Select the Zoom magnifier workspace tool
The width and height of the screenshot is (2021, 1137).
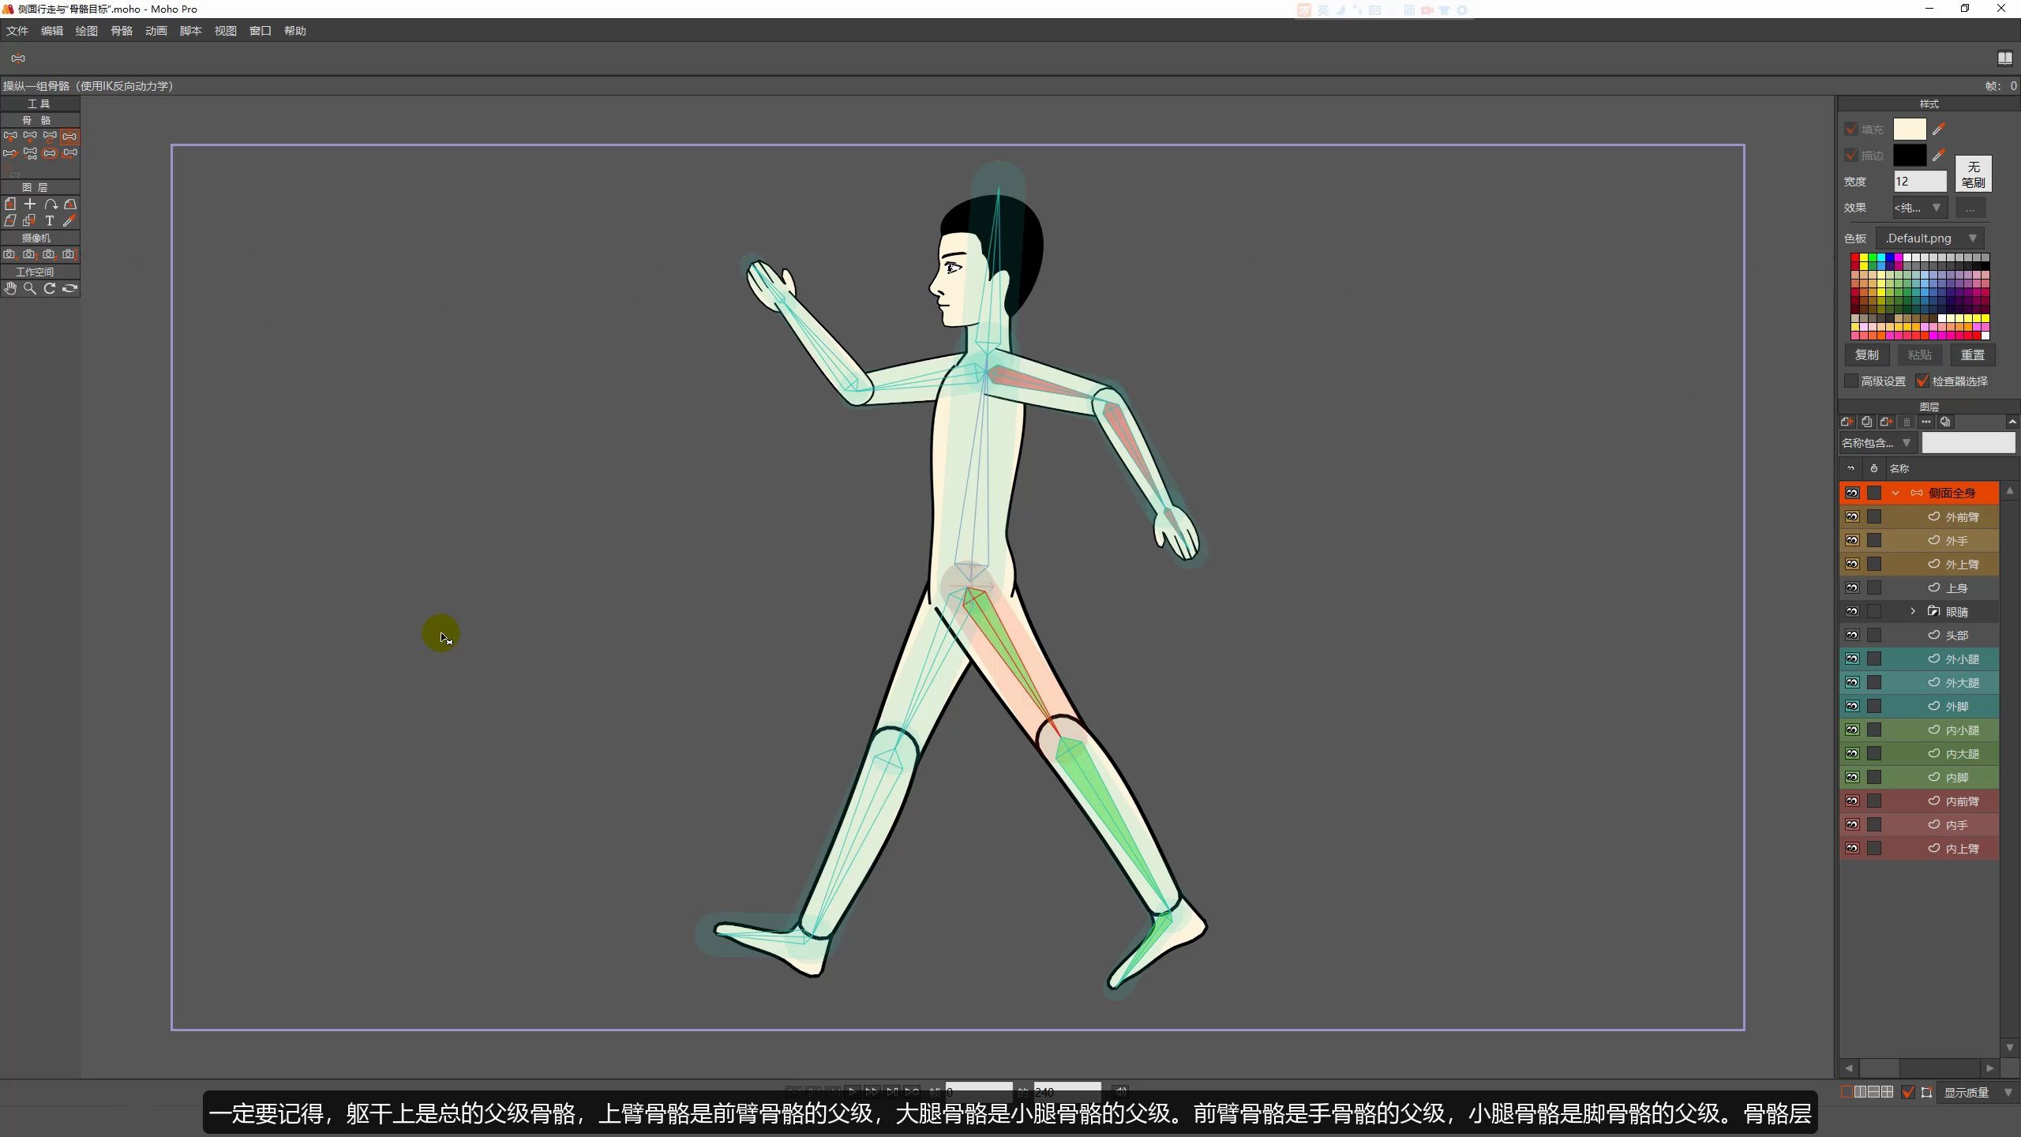[x=29, y=289]
